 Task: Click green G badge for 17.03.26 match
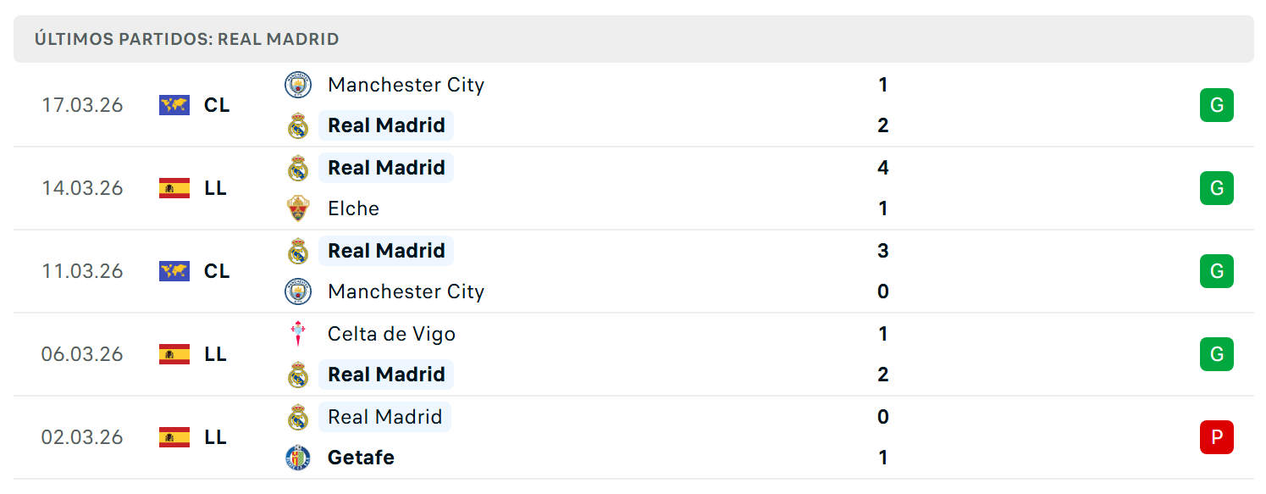point(1217,105)
